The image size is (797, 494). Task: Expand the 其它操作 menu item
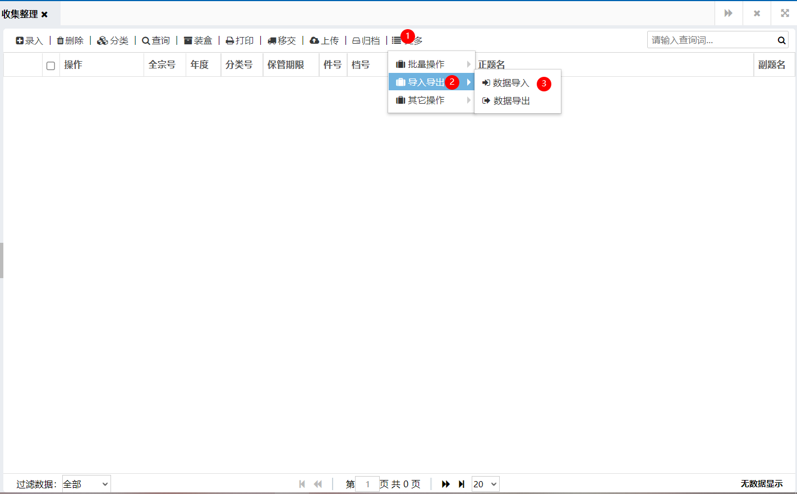tap(431, 100)
